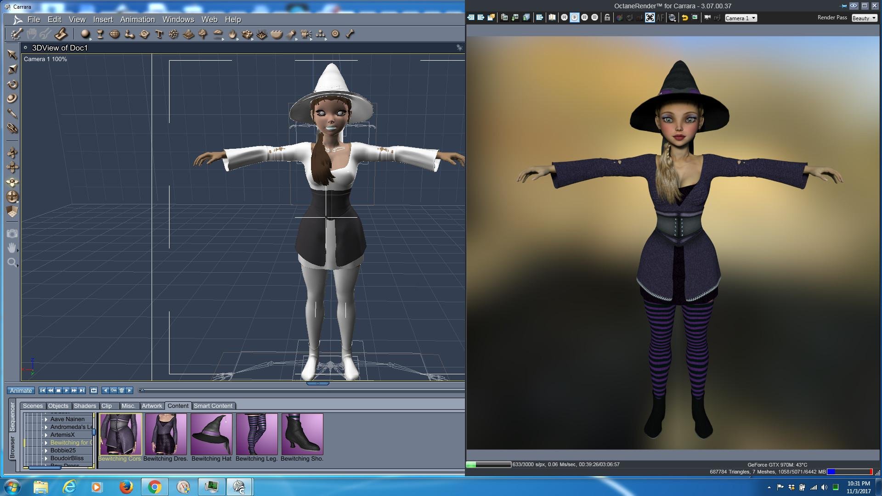This screenshot has width=882, height=496.
Task: Pause the Octane render
Action: [x=584, y=17]
